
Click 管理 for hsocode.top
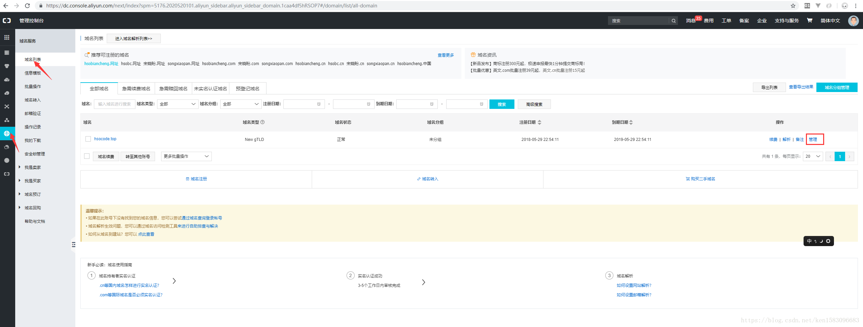coord(813,139)
